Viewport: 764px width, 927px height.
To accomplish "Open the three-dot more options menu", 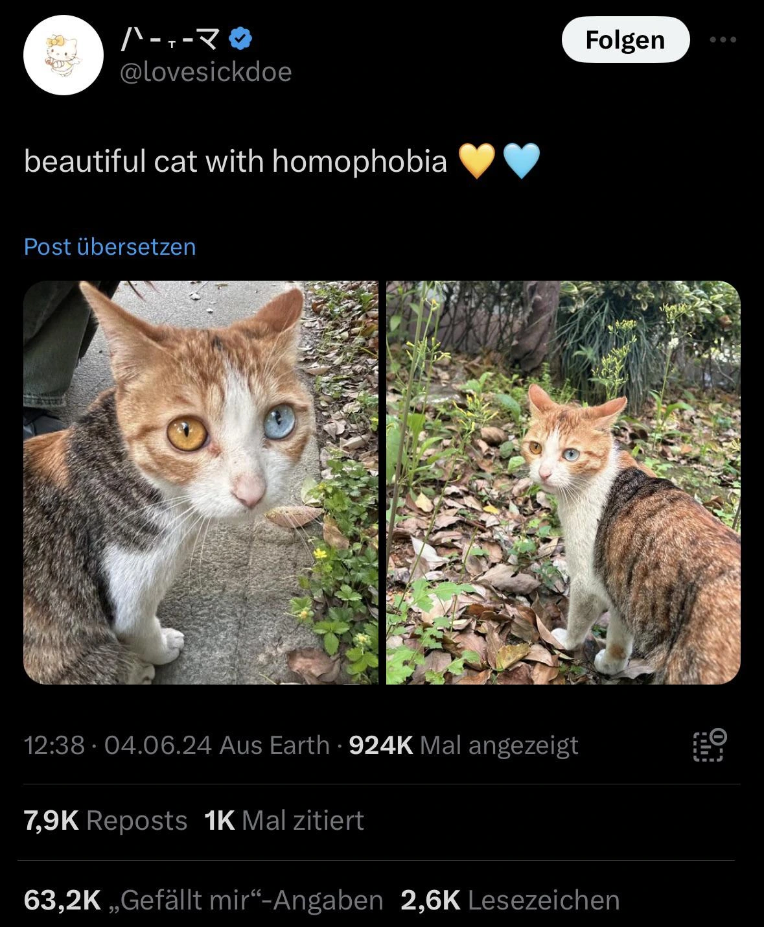I will coord(723,40).
